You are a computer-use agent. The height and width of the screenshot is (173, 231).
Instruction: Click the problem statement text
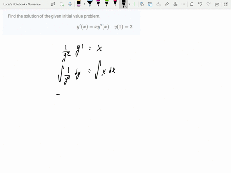click(54, 16)
